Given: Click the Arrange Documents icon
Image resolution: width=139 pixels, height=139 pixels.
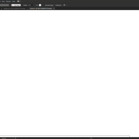Looking at the screenshot, I should (x=18, y=1).
